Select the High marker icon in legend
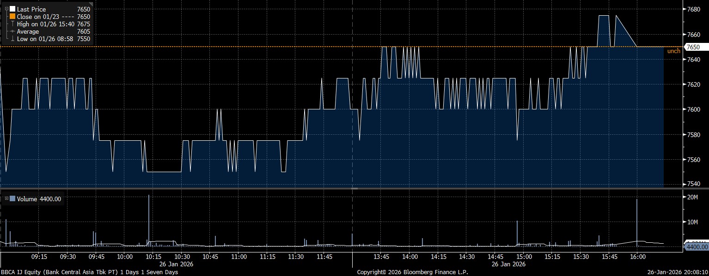The image size is (709, 276). (12, 24)
